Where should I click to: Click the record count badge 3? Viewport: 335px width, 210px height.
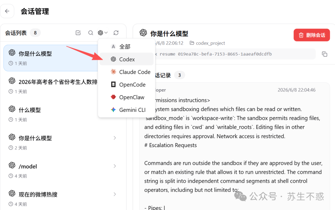click(x=180, y=75)
